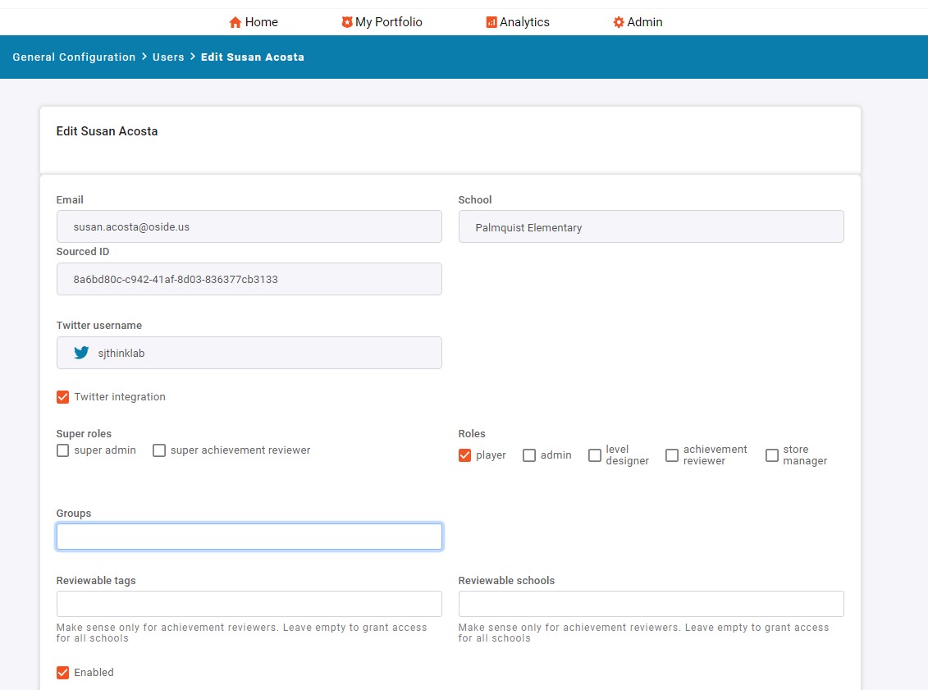
Task: Enable the admin role
Action: (529, 455)
